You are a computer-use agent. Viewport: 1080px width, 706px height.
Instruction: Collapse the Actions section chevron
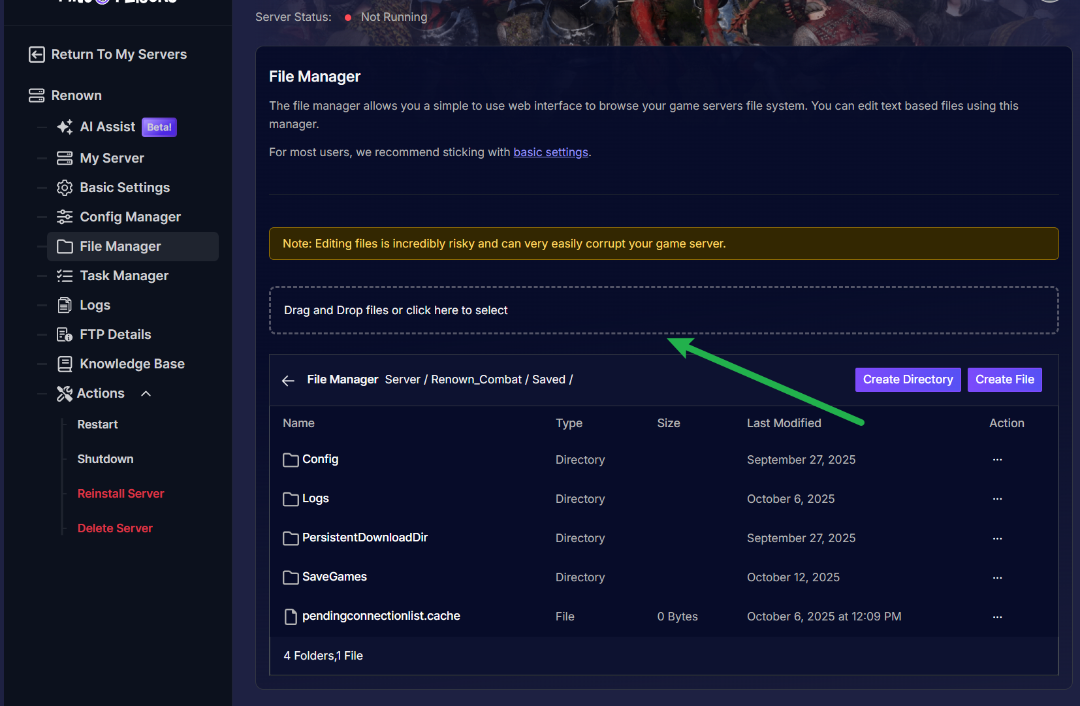[146, 393]
